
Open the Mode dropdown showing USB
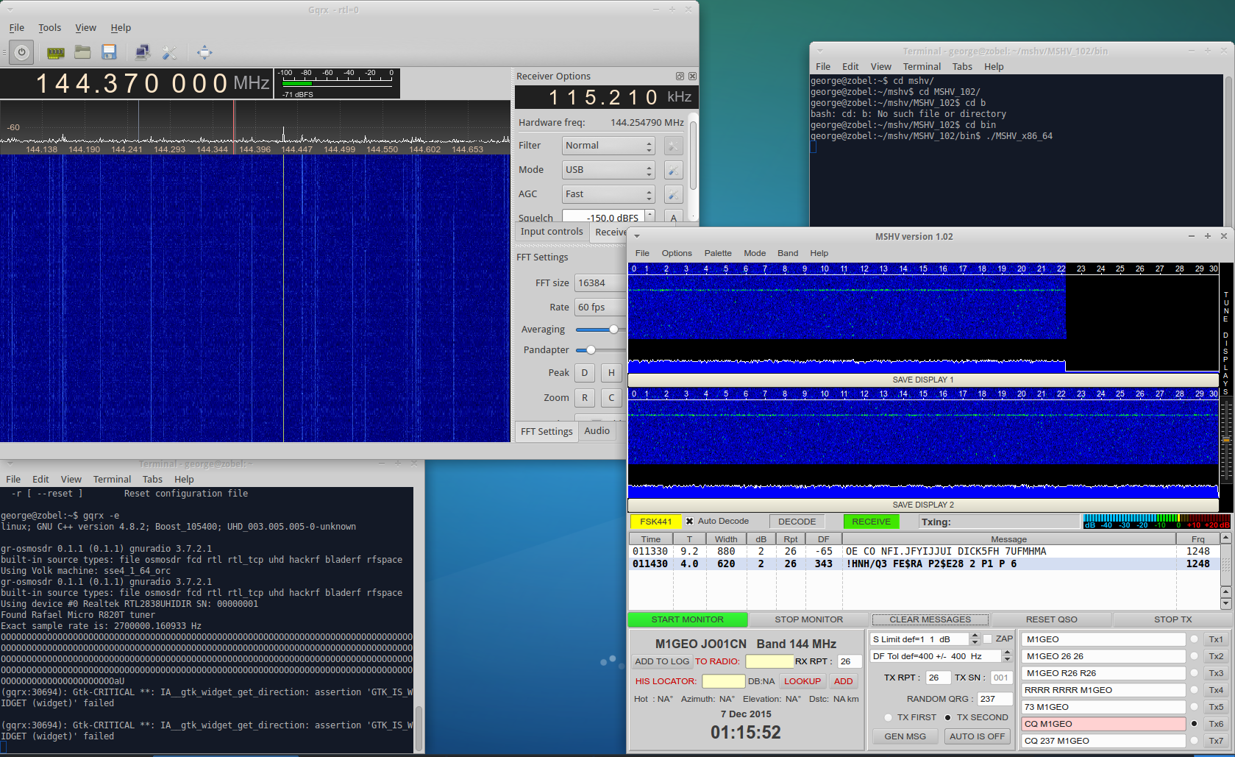[x=608, y=170]
